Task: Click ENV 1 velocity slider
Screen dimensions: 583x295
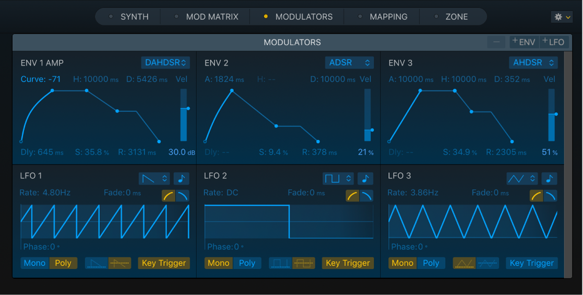Action: click(x=184, y=115)
